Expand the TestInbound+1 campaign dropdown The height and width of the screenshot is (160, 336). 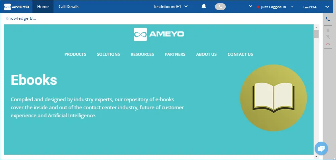point(186,6)
